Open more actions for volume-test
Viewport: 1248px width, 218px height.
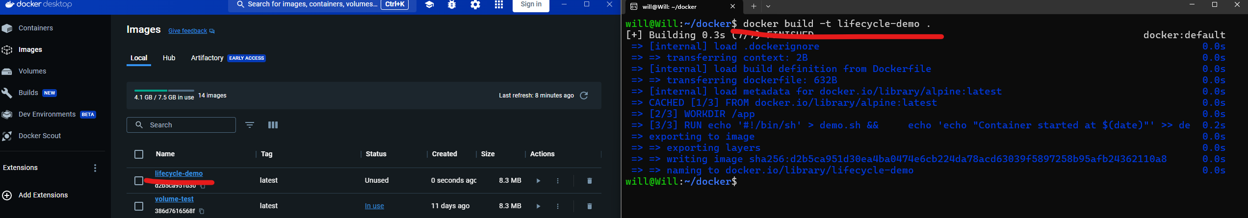click(558, 206)
